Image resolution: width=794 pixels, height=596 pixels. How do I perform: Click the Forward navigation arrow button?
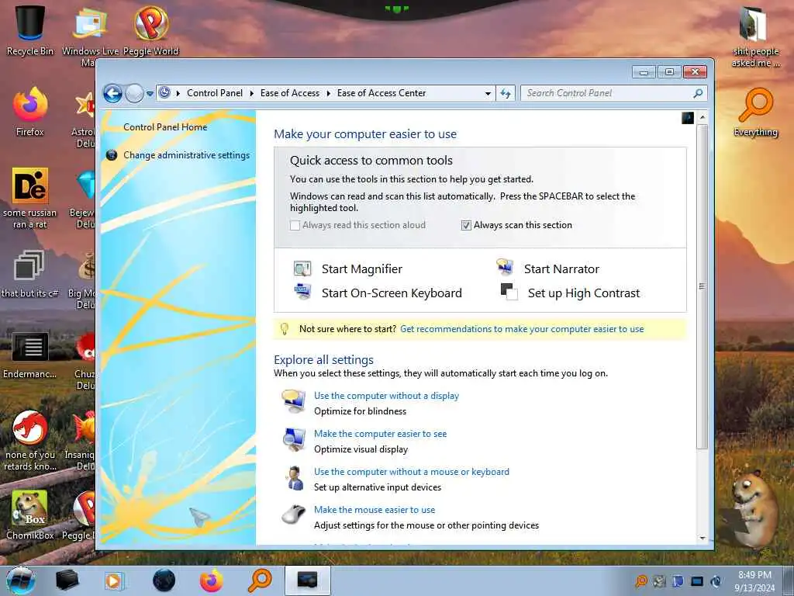(x=134, y=93)
